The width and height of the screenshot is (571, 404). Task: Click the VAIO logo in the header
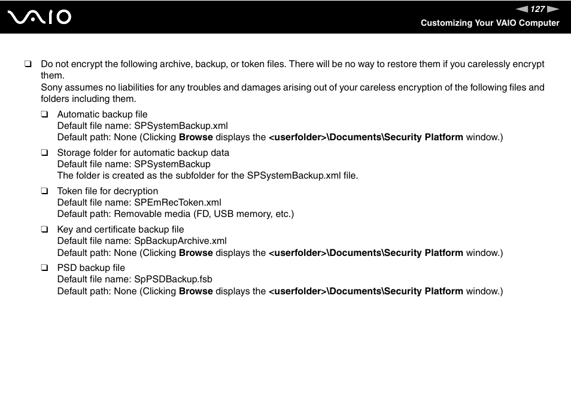[x=40, y=17]
